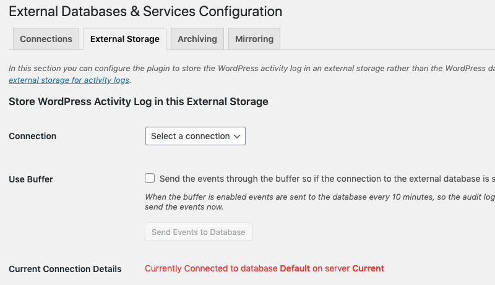Click the Connection field label
The width and height of the screenshot is (495, 285).
[32, 136]
